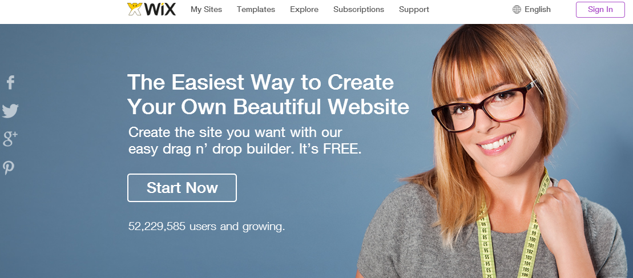Open the Explore navigation item
Image resolution: width=633 pixels, height=278 pixels.
304,9
